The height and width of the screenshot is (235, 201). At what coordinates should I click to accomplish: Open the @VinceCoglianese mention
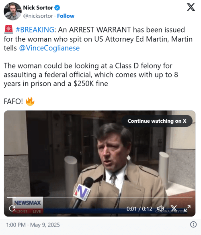(x=49, y=48)
